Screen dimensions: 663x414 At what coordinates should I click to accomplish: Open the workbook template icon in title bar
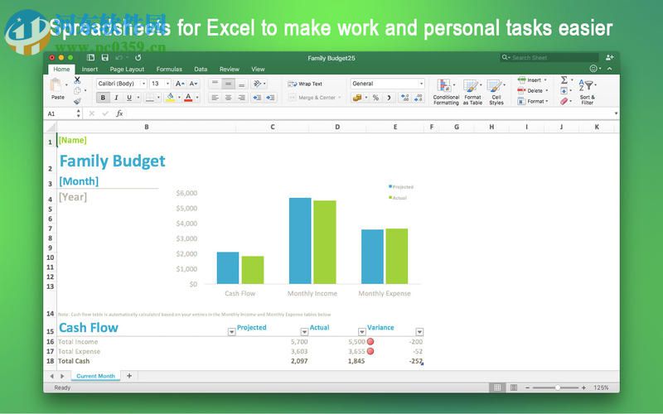click(x=90, y=57)
